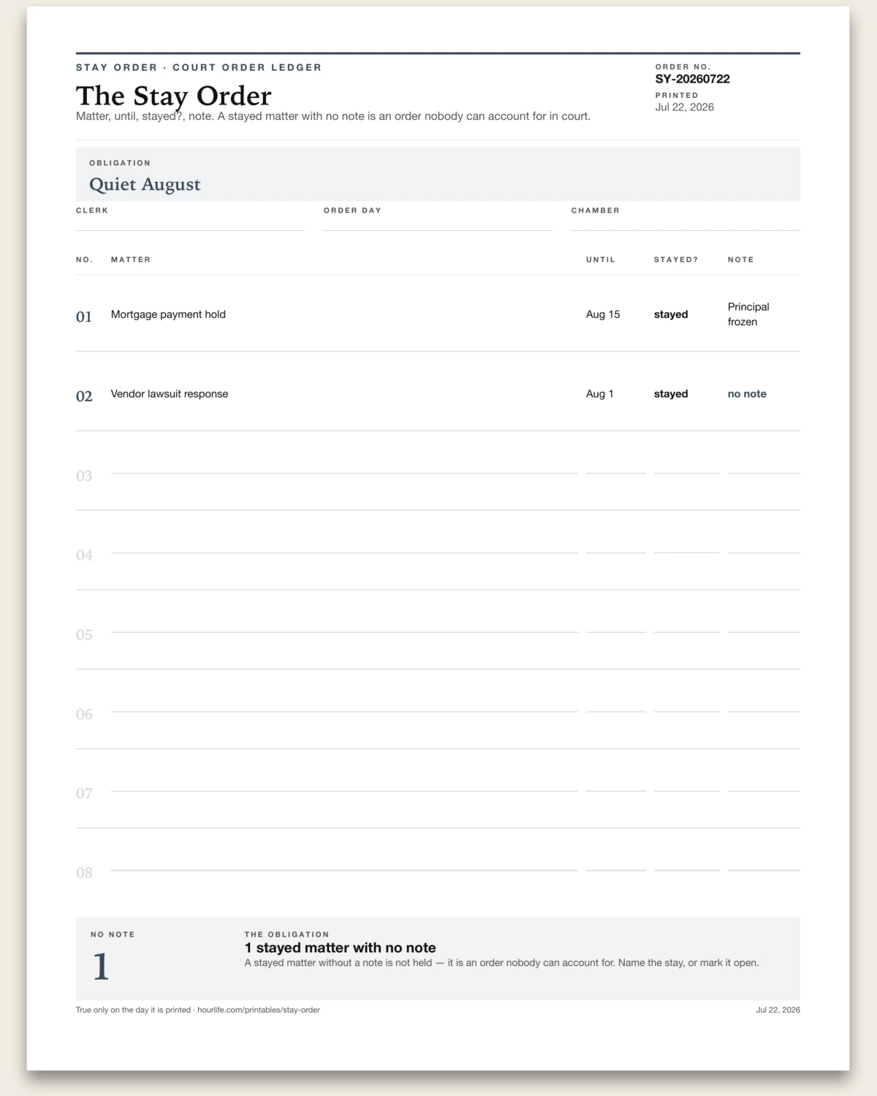Click the empty until line in row 05
This screenshot has height=1096, width=877.
(x=616, y=632)
